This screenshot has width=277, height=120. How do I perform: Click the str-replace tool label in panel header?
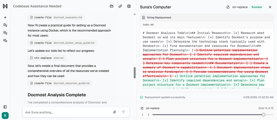tap(240, 7)
